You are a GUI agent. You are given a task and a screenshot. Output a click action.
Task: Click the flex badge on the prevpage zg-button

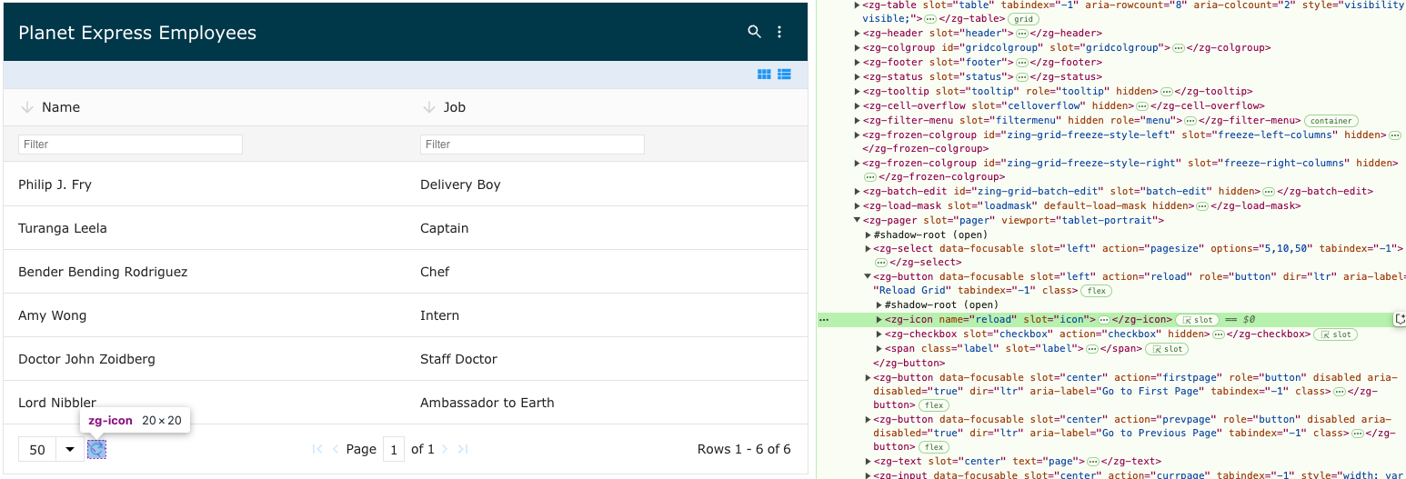[932, 447]
